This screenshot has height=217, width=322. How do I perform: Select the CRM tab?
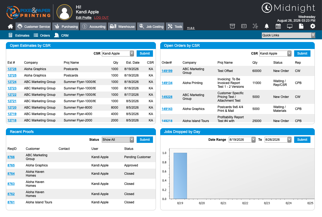tap(61, 35)
